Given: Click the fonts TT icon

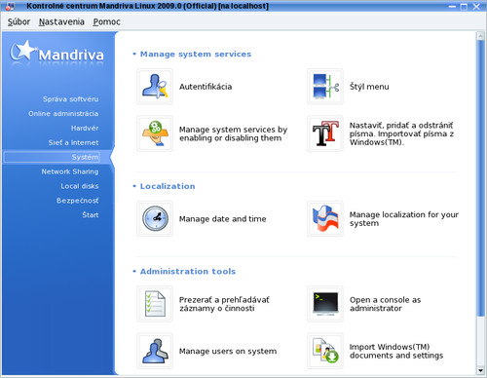Looking at the screenshot, I should (x=325, y=133).
